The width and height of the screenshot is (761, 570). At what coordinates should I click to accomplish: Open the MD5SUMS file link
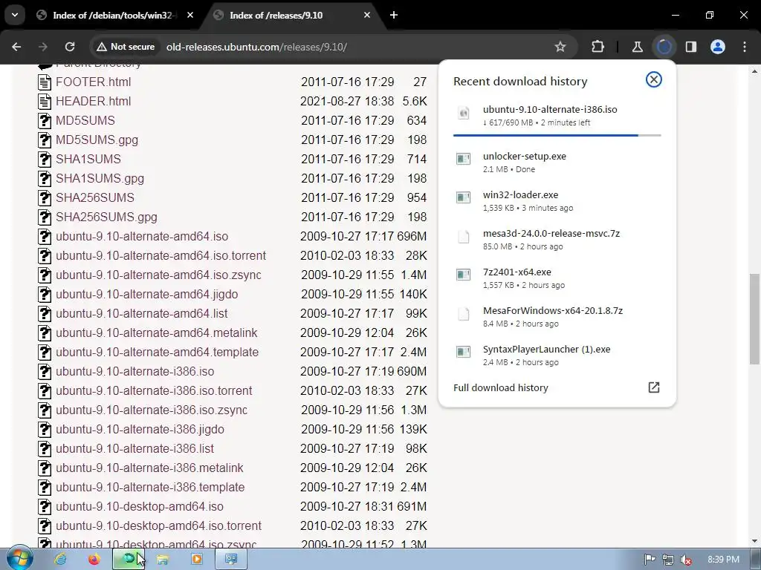click(85, 121)
